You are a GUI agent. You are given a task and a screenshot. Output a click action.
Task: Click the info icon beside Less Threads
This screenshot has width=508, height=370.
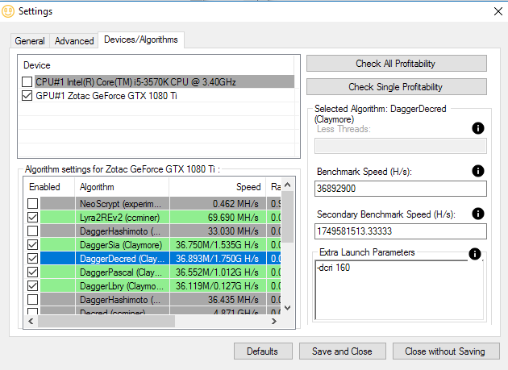478,128
